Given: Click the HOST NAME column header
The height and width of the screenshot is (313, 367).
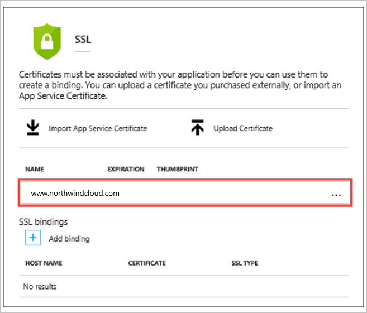Looking at the screenshot, I should click(x=44, y=263).
